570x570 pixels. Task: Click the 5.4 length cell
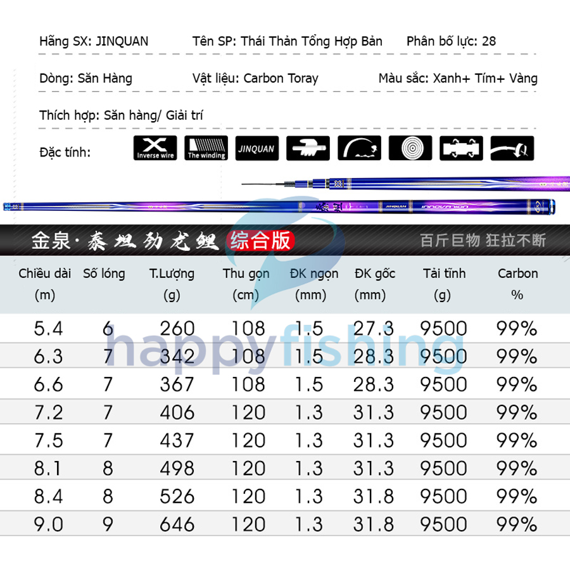(48, 329)
